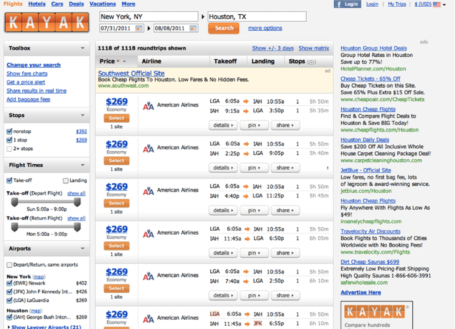Click the KAYAK logo at top left
455x329 pixels.
click(x=47, y=23)
